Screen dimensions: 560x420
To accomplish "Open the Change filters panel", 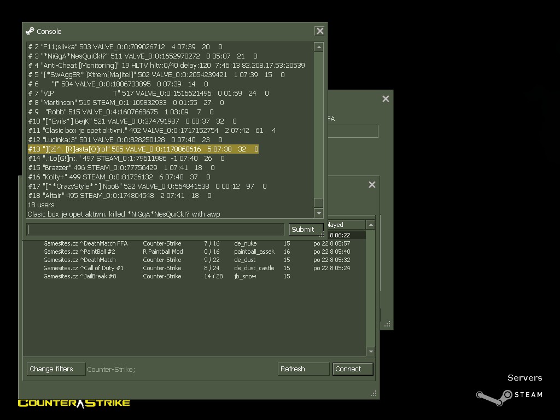I will click(x=56, y=369).
